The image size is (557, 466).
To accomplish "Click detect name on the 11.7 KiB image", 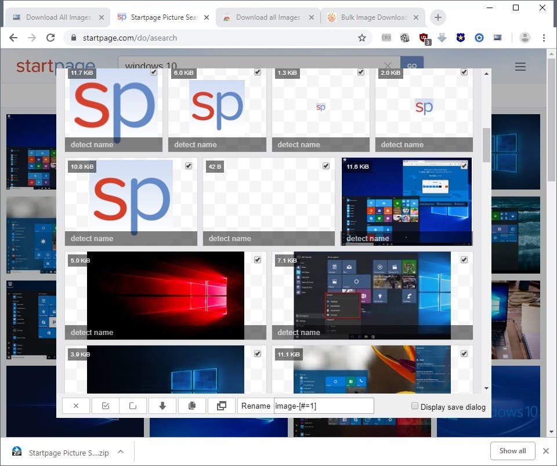I will pyautogui.click(x=92, y=144).
